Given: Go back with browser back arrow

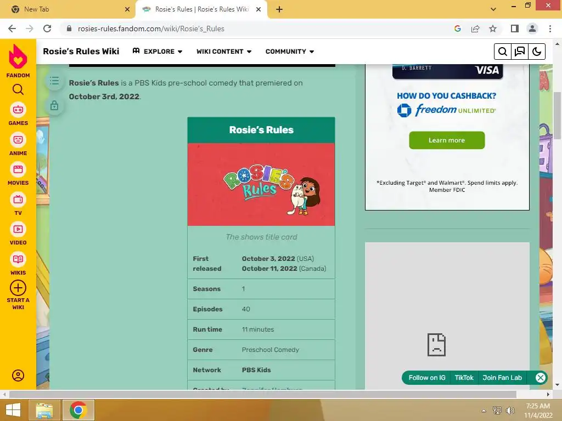Looking at the screenshot, I should point(12,29).
